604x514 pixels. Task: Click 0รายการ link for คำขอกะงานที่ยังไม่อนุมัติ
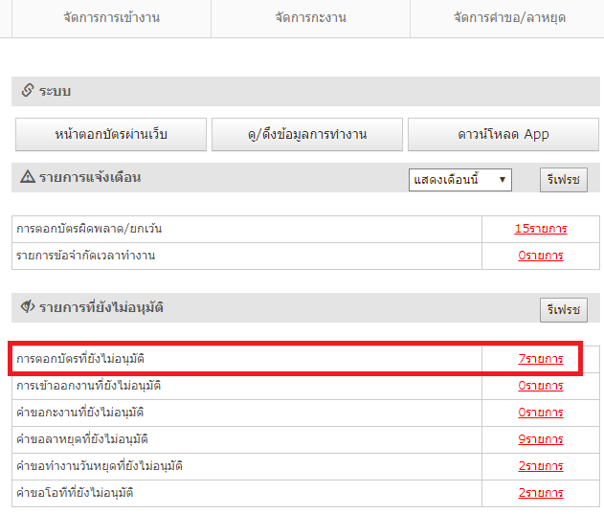coord(540,413)
